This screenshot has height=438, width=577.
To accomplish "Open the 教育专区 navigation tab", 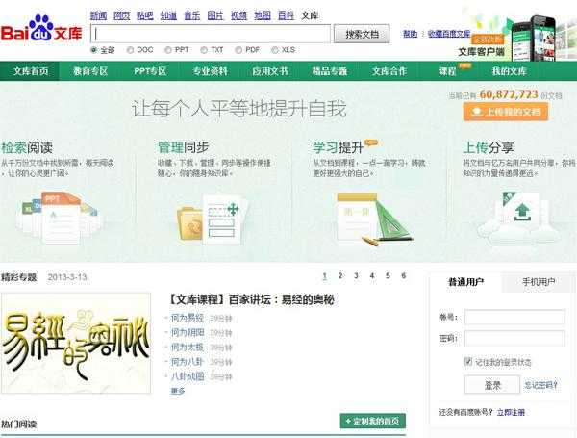I will tap(90, 71).
